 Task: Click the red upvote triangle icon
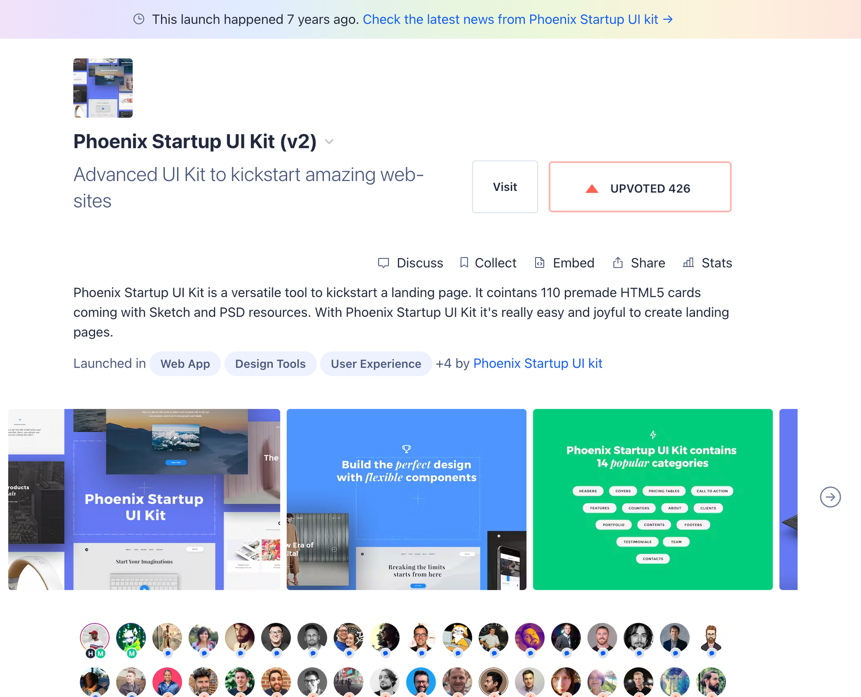point(592,188)
